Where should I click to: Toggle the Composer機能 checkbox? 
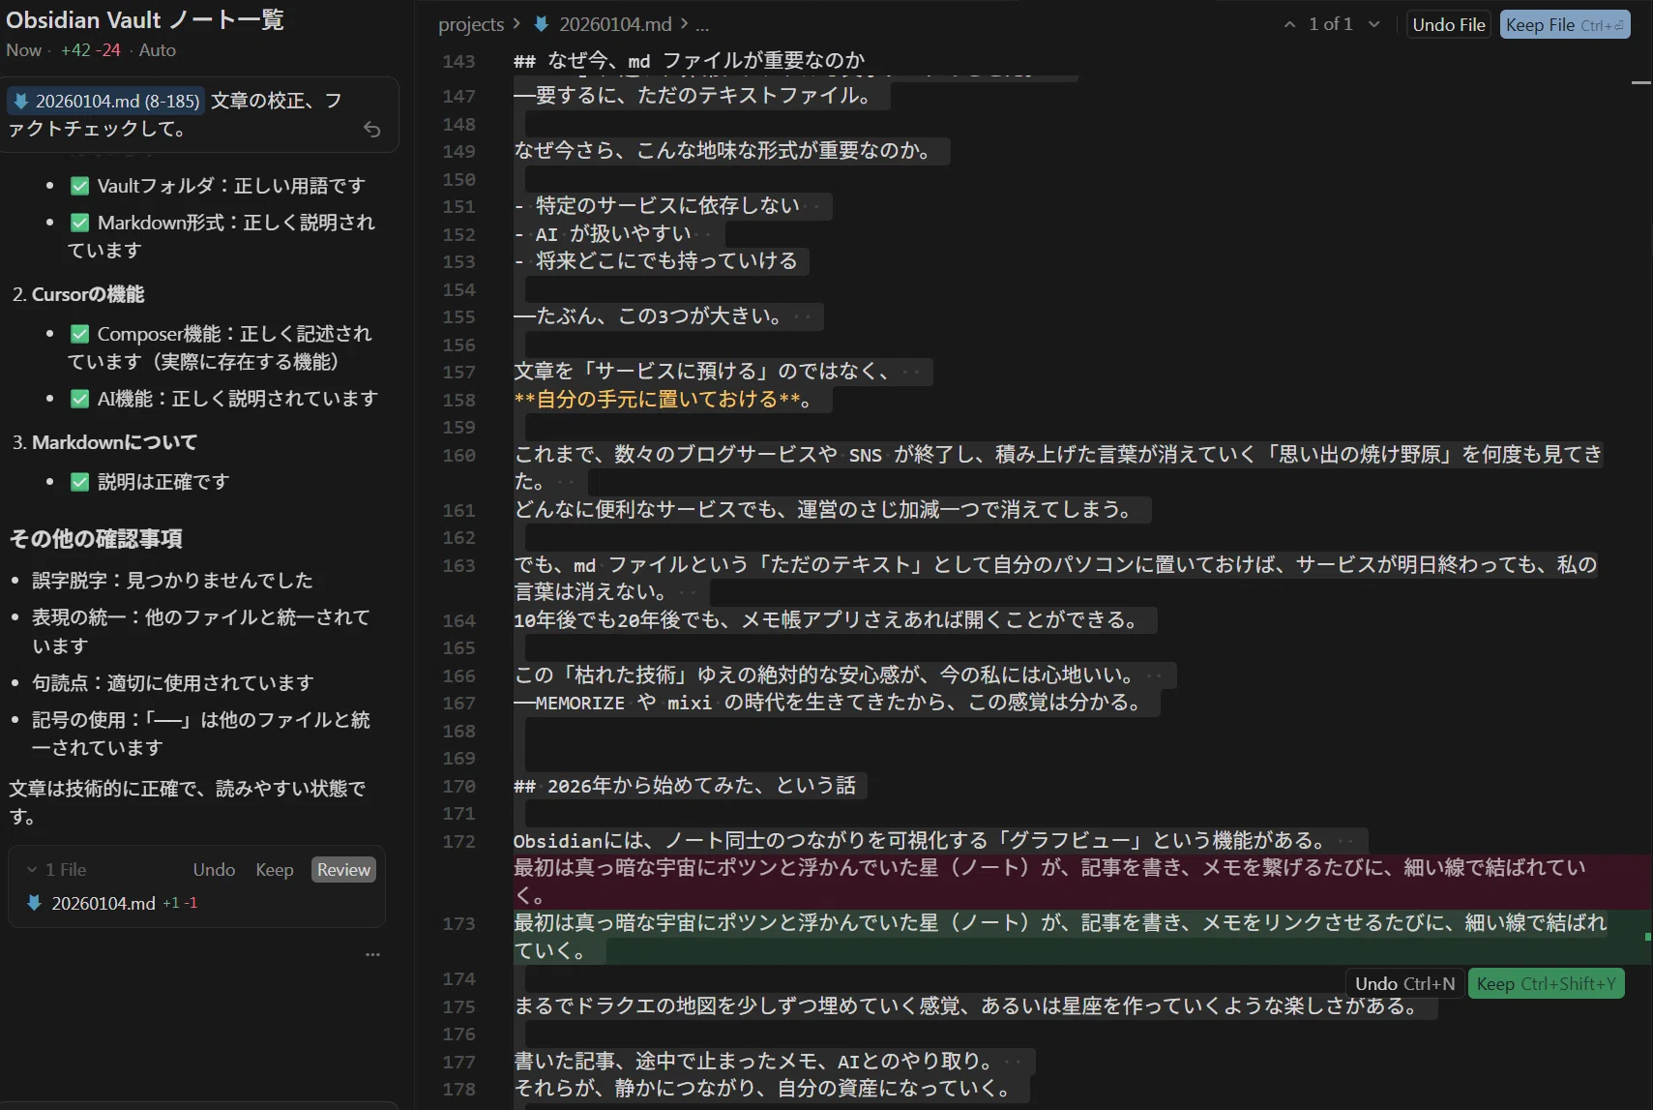80,334
